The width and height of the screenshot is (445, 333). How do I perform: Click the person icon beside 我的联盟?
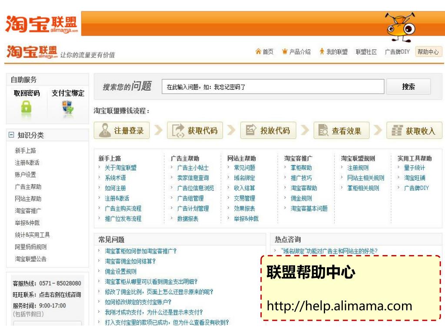[x=322, y=51]
